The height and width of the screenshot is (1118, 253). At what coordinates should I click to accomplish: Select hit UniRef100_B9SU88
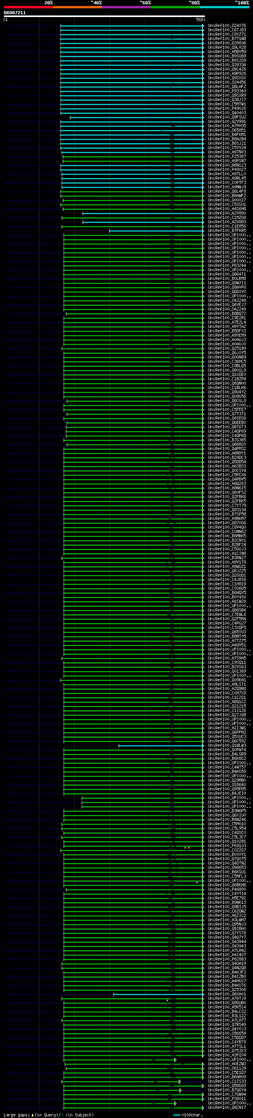227,56
